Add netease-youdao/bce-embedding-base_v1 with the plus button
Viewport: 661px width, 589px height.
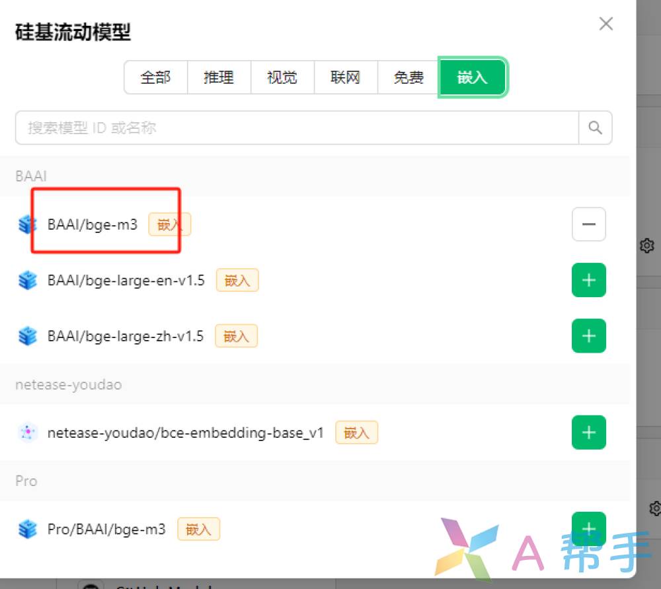pyautogui.click(x=588, y=433)
